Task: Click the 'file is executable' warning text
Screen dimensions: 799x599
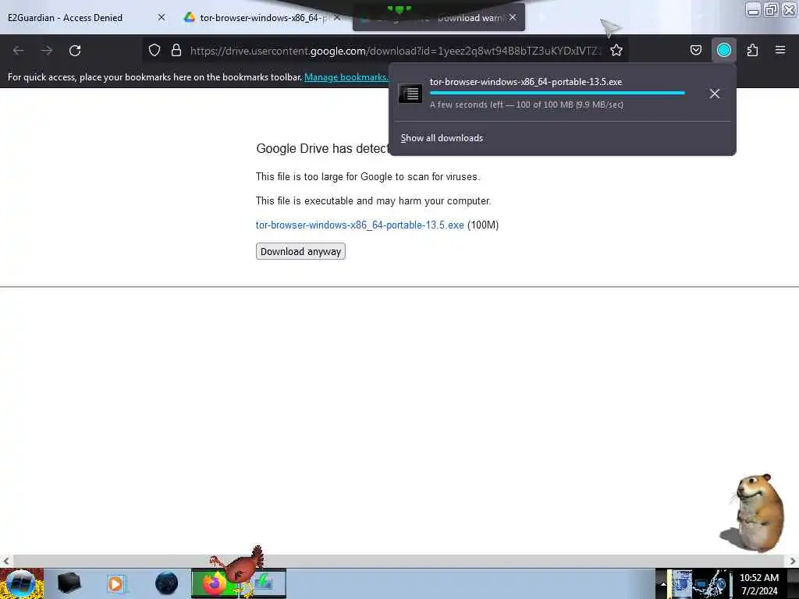Action: point(374,200)
